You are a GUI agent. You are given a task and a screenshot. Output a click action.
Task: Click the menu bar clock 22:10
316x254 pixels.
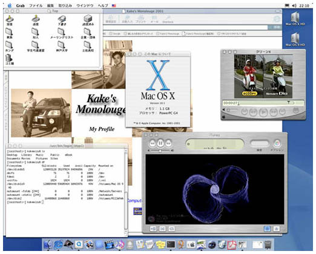[x=304, y=5]
